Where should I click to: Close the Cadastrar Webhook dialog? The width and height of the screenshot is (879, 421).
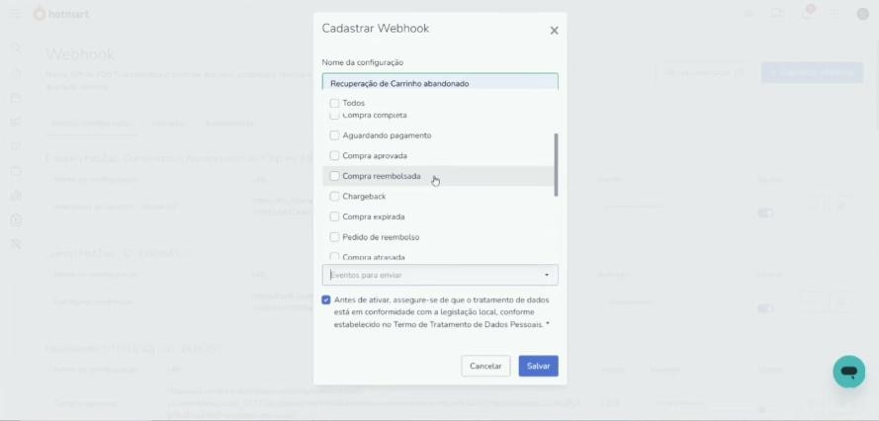pyautogui.click(x=554, y=31)
